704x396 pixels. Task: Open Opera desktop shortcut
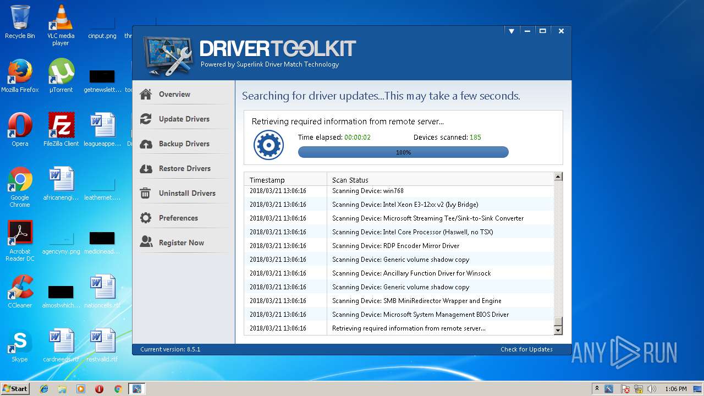(x=20, y=129)
